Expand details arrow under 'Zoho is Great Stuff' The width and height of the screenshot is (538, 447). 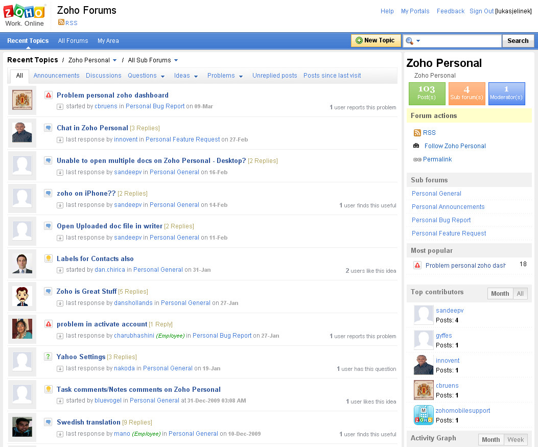(x=60, y=303)
